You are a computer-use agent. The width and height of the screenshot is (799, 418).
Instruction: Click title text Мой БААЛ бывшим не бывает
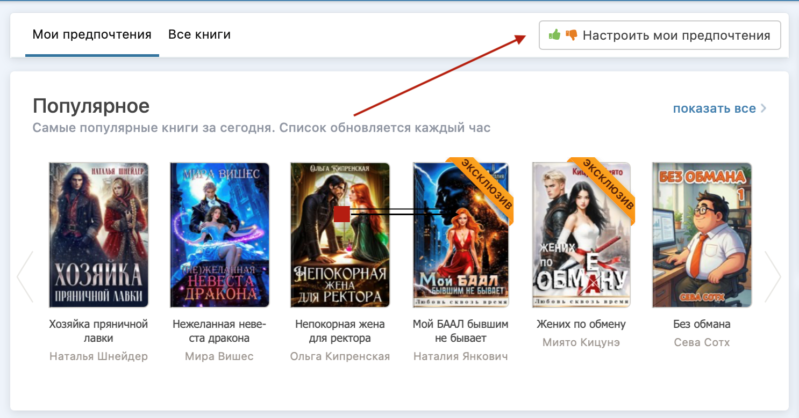[460, 331]
